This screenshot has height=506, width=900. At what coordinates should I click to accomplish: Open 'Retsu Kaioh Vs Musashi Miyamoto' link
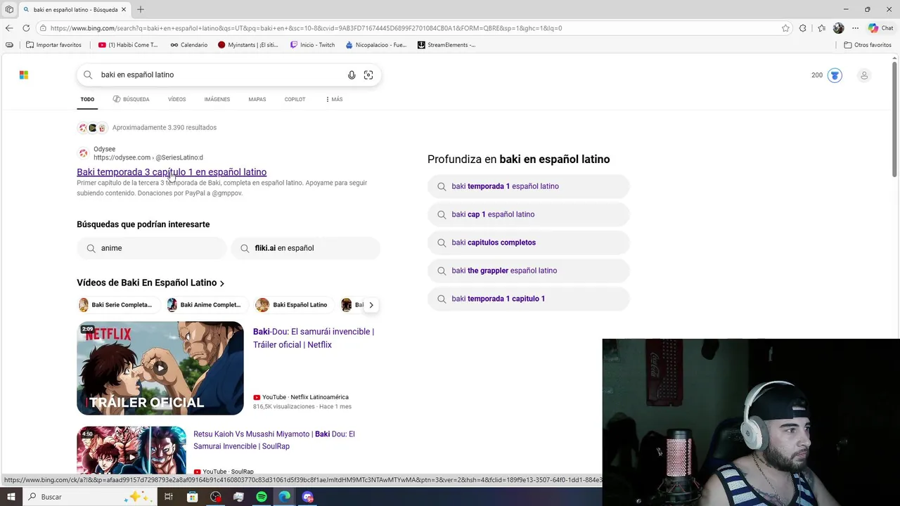(274, 440)
